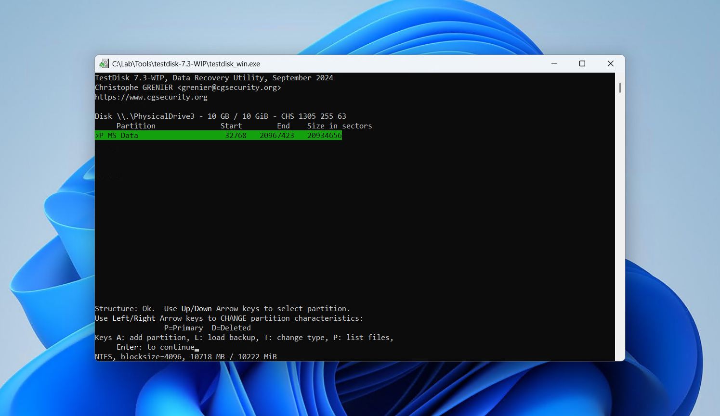The width and height of the screenshot is (720, 416).
Task: Close the TestDisk console window
Action: [x=611, y=63]
